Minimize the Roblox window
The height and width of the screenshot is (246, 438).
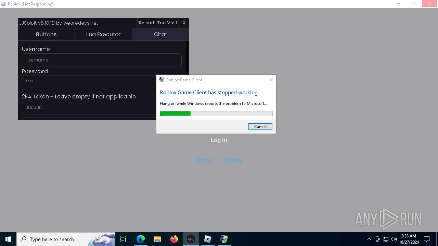click(x=398, y=4)
